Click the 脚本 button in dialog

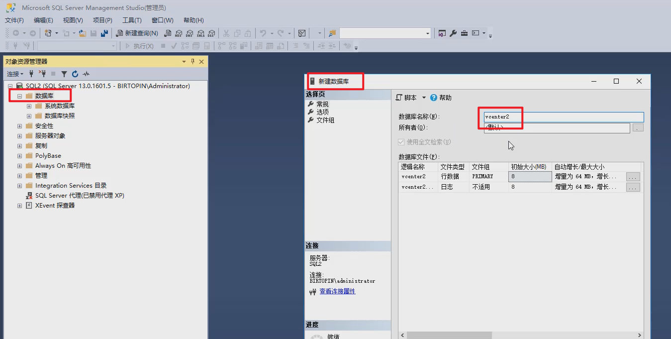point(407,98)
